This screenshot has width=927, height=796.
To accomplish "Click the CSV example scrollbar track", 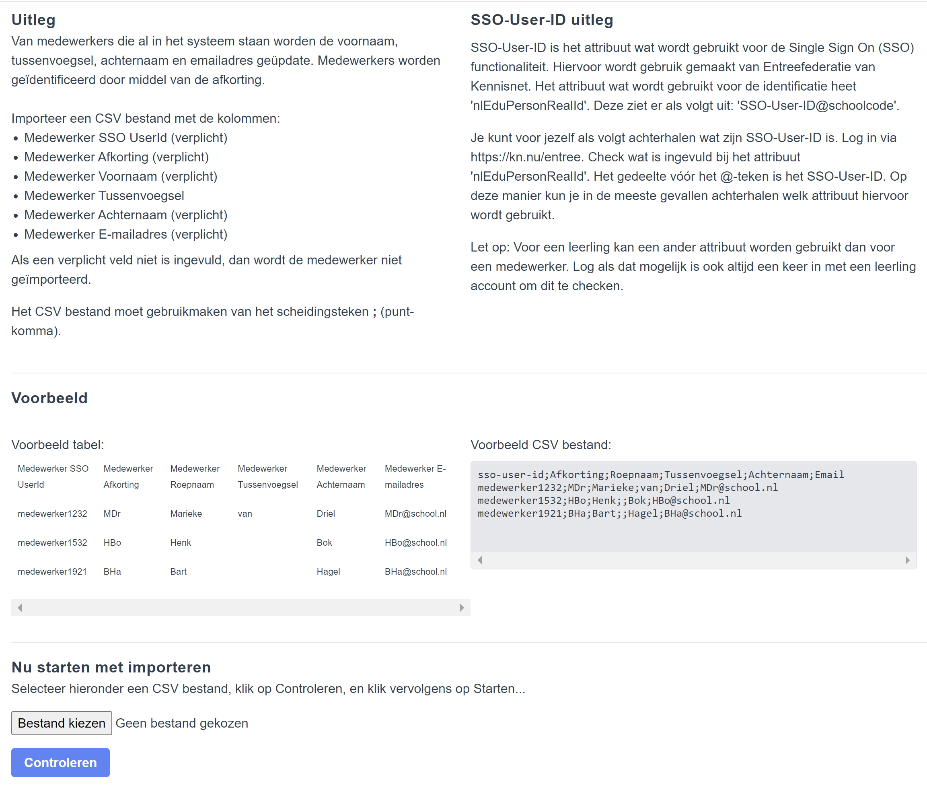I will [x=693, y=560].
